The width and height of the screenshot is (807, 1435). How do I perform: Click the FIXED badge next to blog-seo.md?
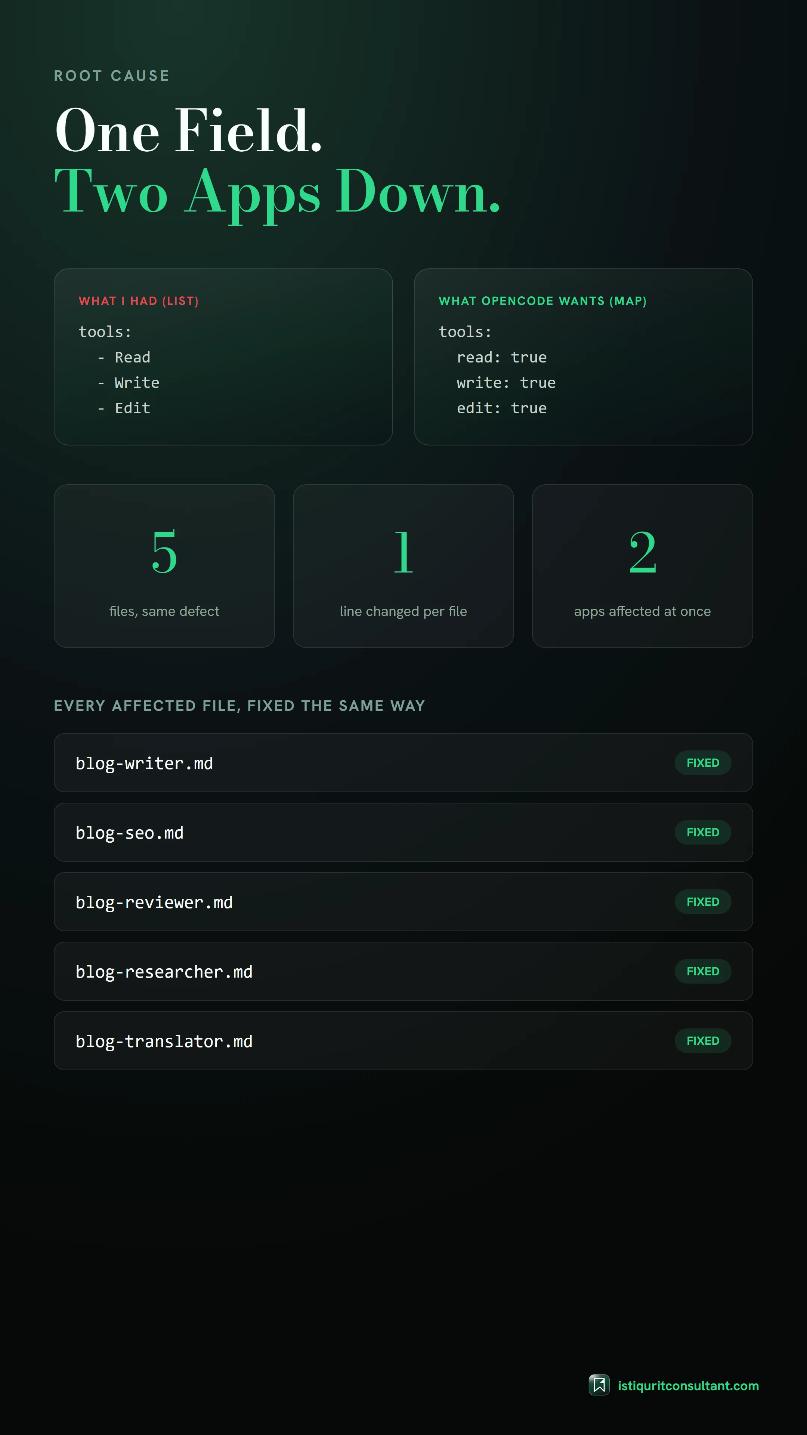tap(703, 832)
